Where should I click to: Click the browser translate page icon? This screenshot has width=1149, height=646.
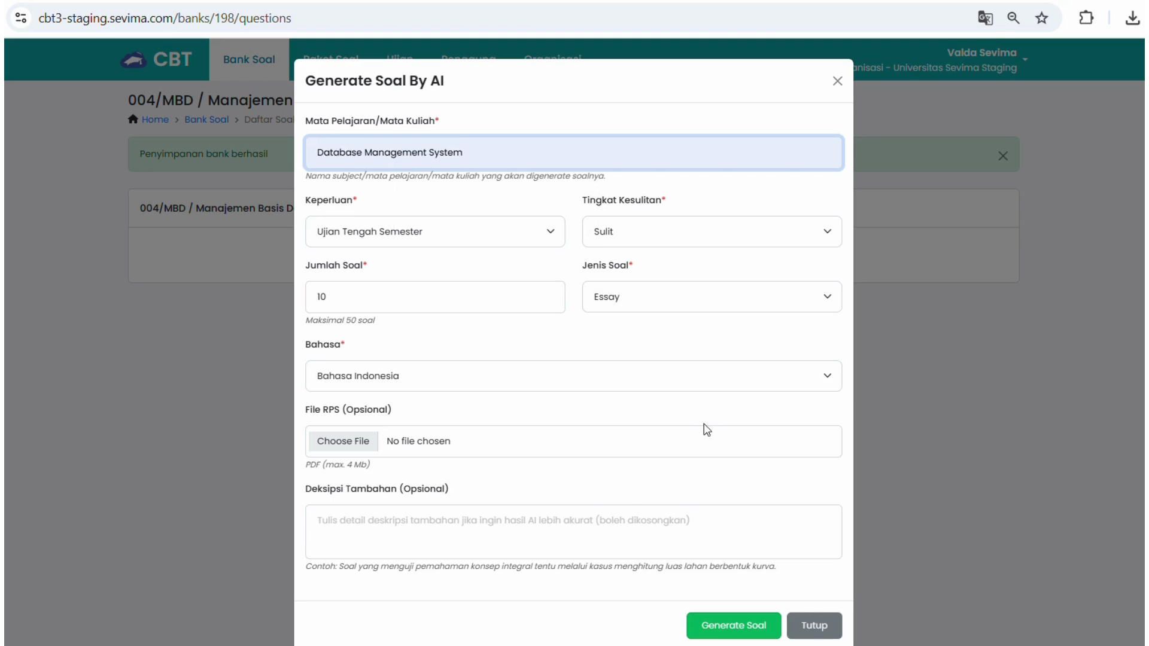coord(985,18)
